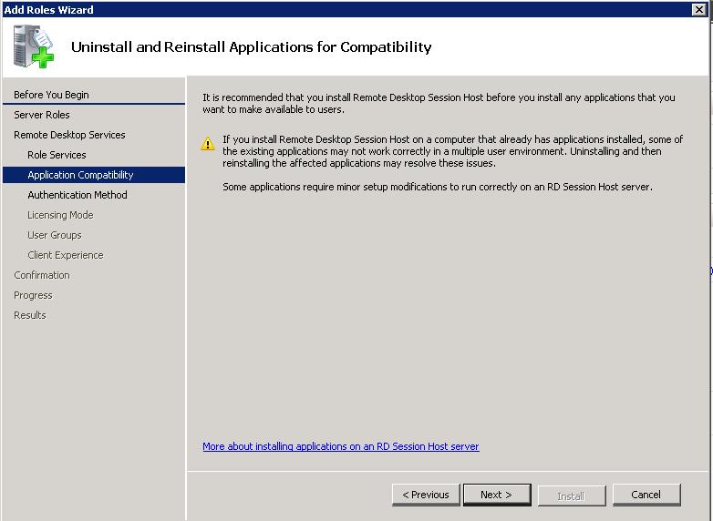Select Role Services in left navigation
The width and height of the screenshot is (713, 521).
pos(57,155)
